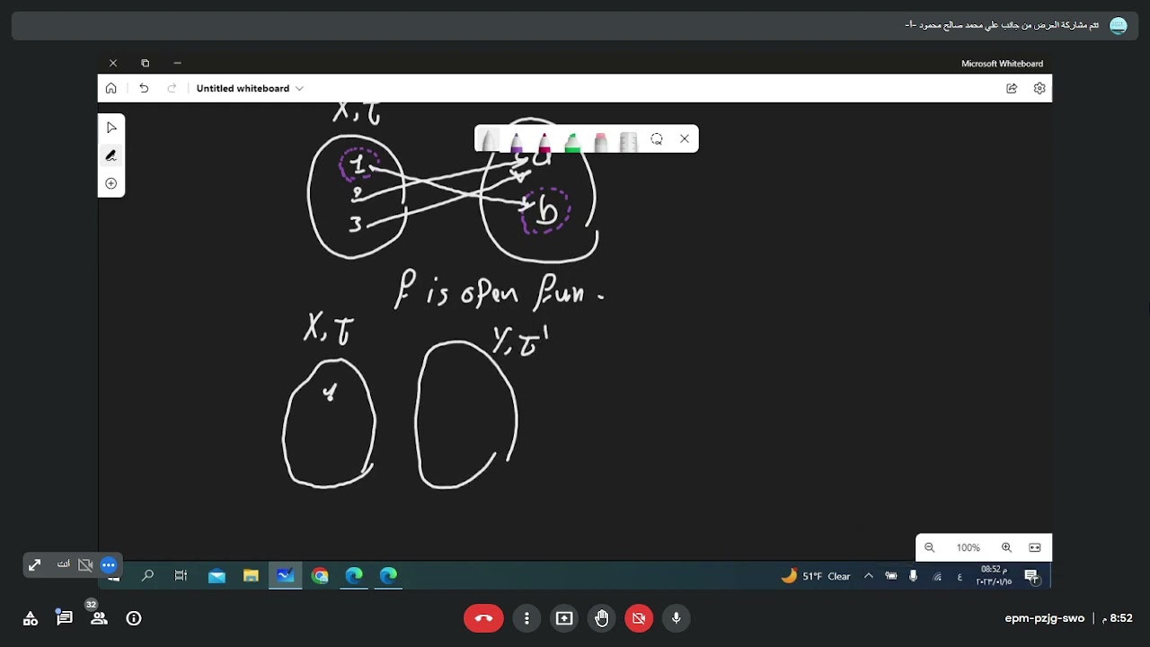Expand self-view tile to full size
The height and width of the screenshot is (647, 1150).
coord(34,565)
